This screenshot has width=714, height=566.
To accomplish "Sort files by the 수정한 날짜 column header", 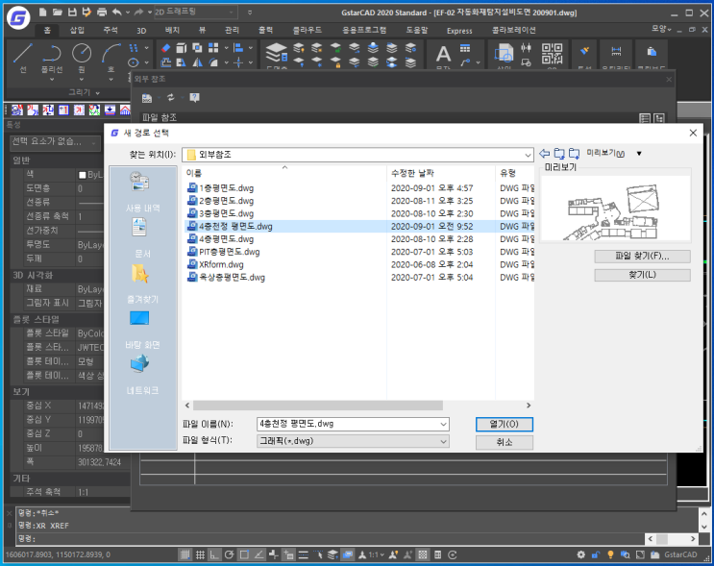I will tap(440, 173).
